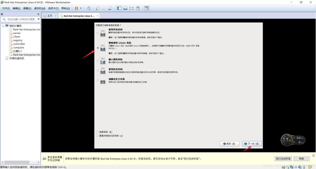The image size is (316, 169).
Task: Toggle the show library sidebar view icon
Action: [x=118, y=8]
